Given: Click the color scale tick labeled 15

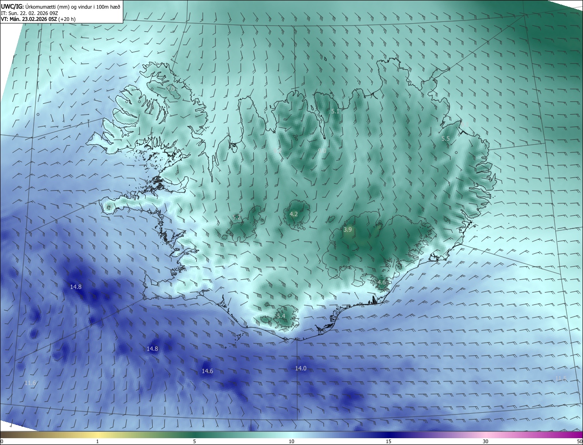Looking at the screenshot, I should coord(389,441).
